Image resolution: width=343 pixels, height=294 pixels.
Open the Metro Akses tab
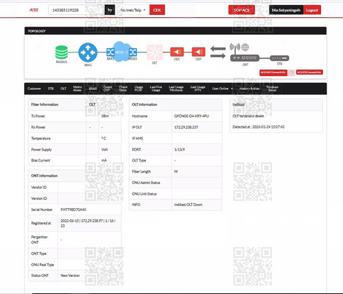coord(78,89)
